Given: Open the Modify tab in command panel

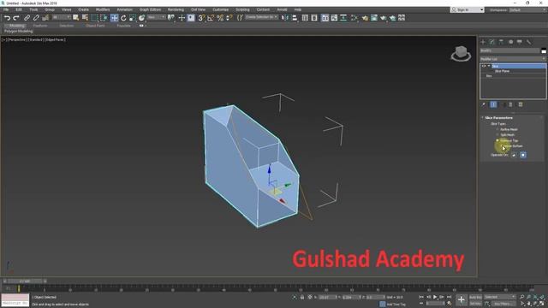Looking at the screenshot, I should tap(492, 42).
